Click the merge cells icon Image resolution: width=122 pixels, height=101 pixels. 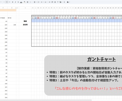coord(30,2)
